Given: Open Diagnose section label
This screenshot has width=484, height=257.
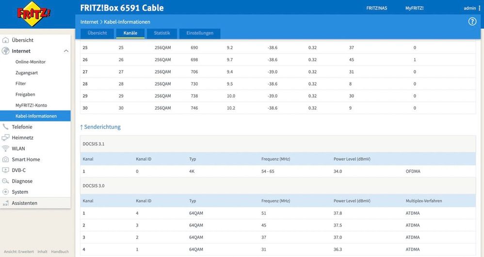Looking at the screenshot, I should click(x=22, y=181).
